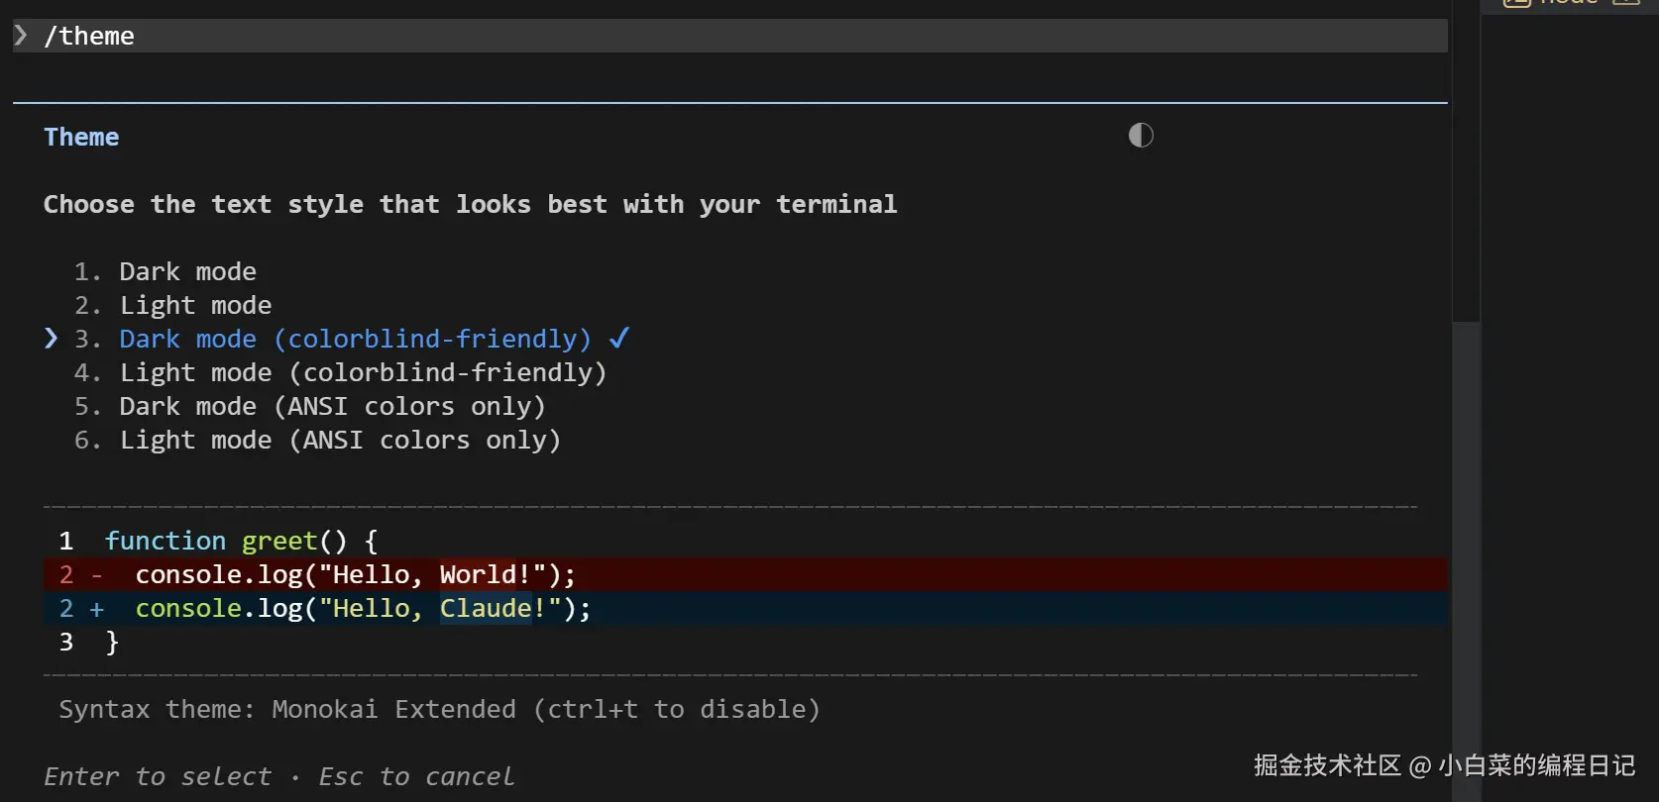This screenshot has width=1659, height=802.
Task: Choose Dark mode (ANSI colors only)
Action: (x=332, y=406)
